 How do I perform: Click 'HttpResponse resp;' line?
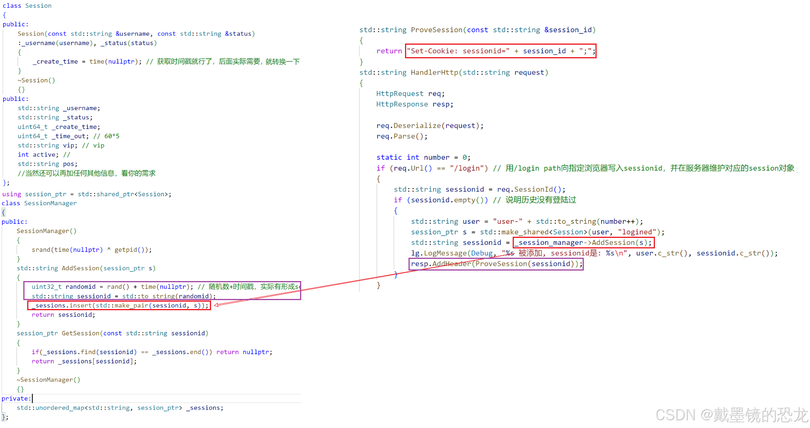point(415,104)
